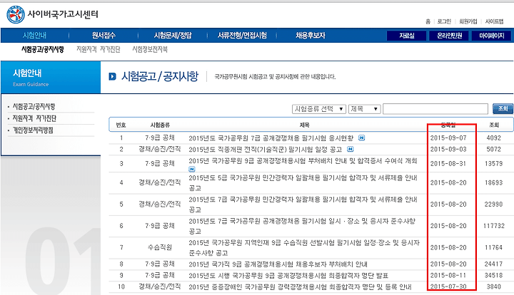Open post 9급 부처배치 안내 및 합격증서 수여식
This screenshot has height=295, width=514.
303,161
